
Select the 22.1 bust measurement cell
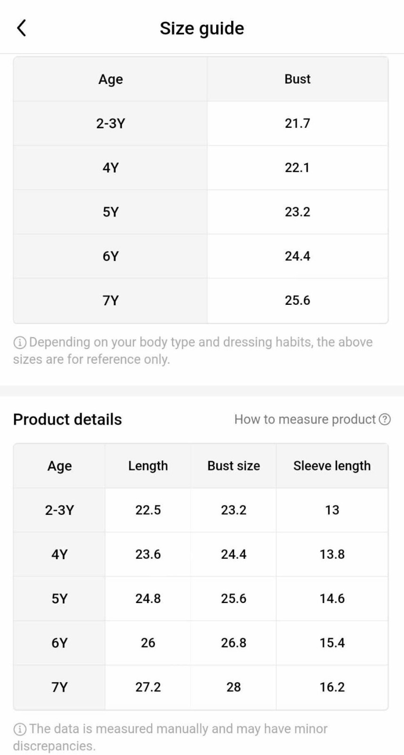pos(297,168)
